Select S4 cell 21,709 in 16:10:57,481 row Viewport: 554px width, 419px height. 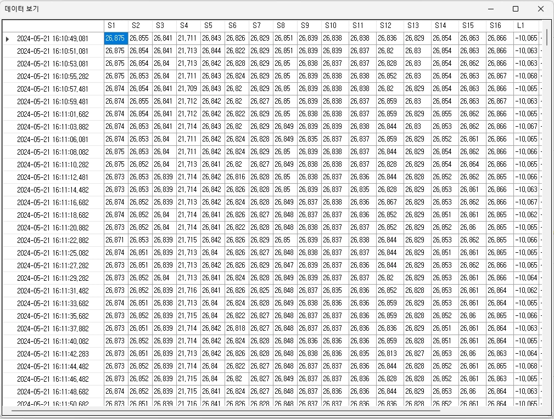[x=189, y=89]
